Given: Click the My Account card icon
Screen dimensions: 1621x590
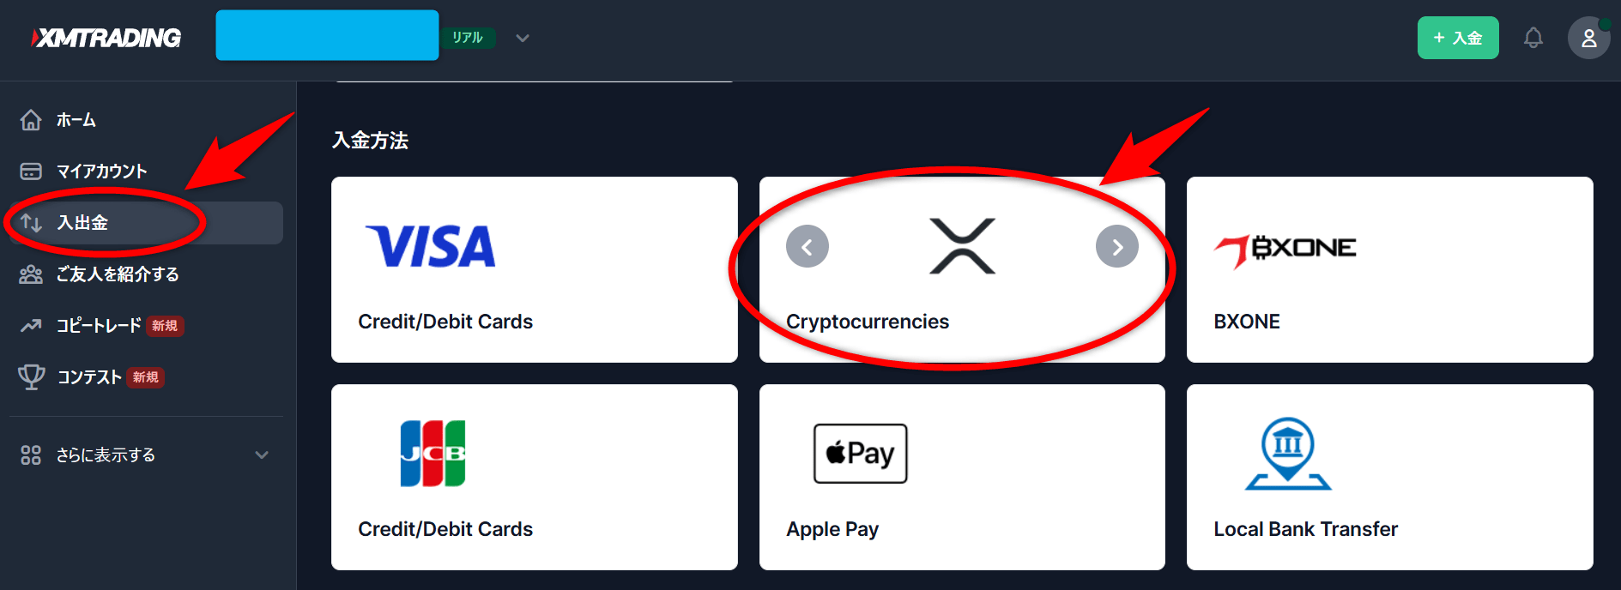Looking at the screenshot, I should click(x=31, y=172).
